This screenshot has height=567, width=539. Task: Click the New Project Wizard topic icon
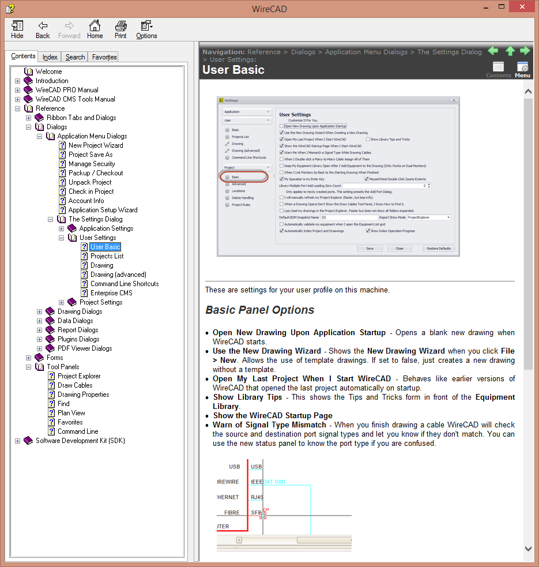pos(62,145)
